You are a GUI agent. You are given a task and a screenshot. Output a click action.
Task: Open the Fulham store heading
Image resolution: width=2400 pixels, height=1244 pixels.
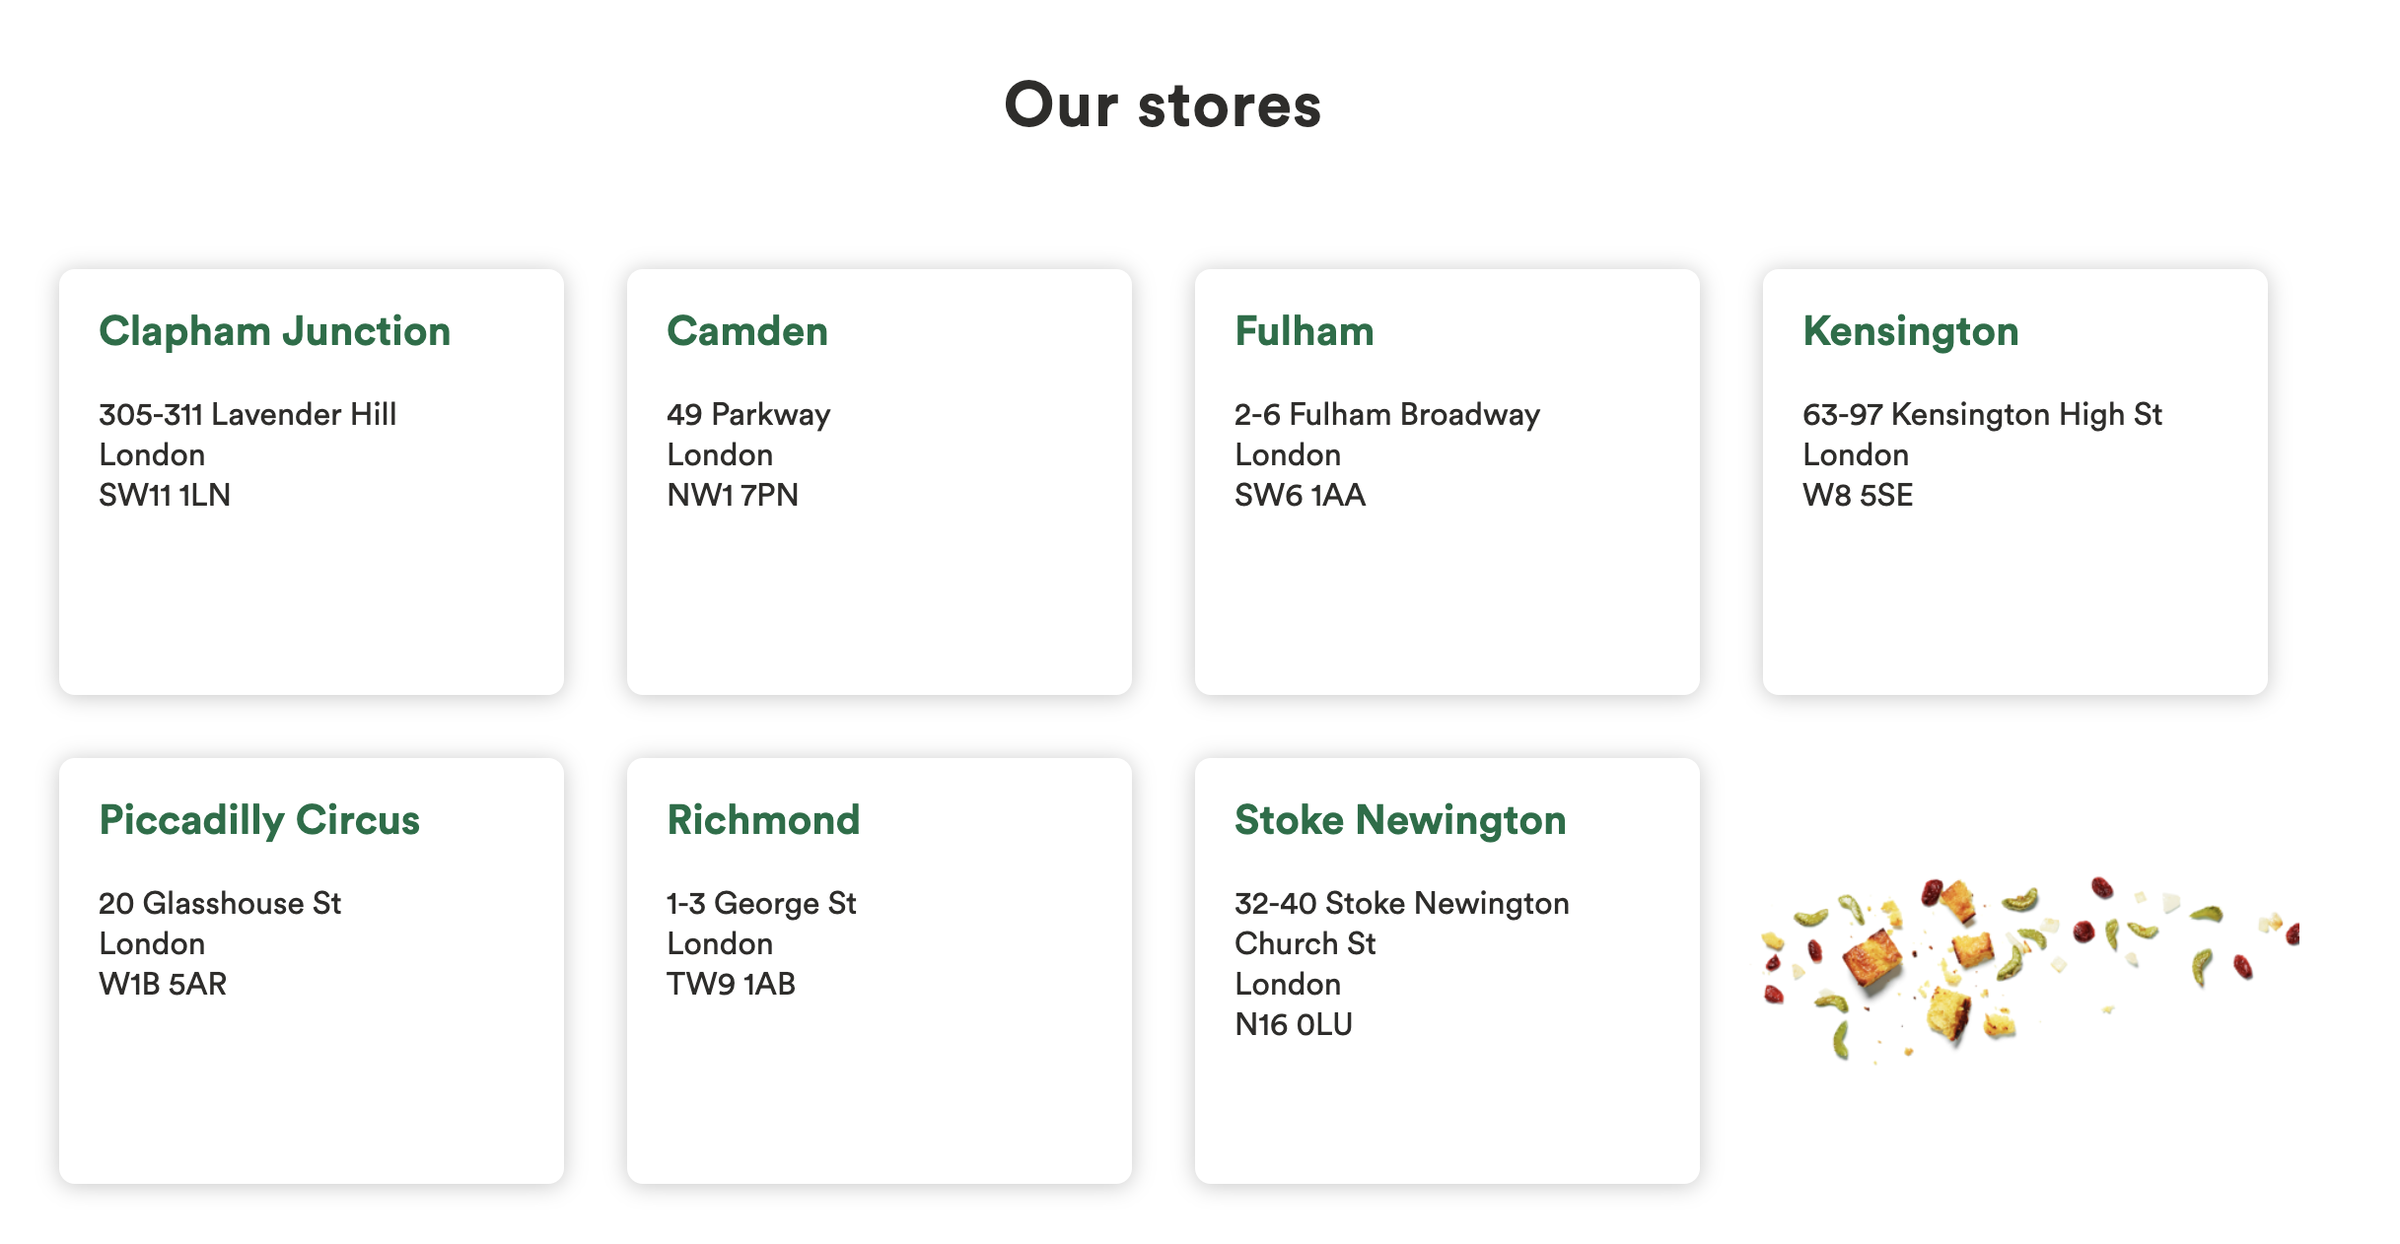(1304, 331)
